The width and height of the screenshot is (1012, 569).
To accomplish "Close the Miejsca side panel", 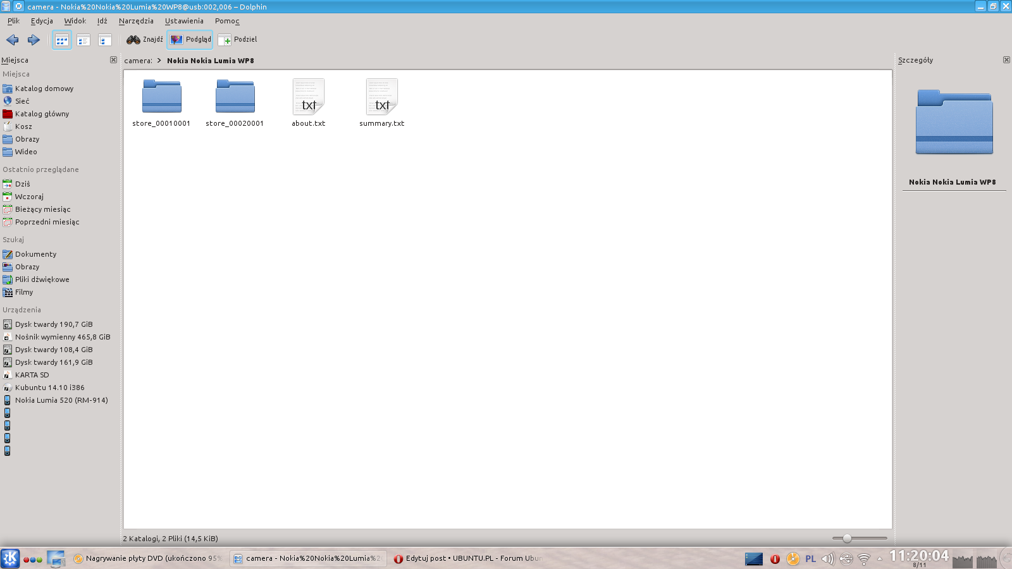I will pos(113,60).
